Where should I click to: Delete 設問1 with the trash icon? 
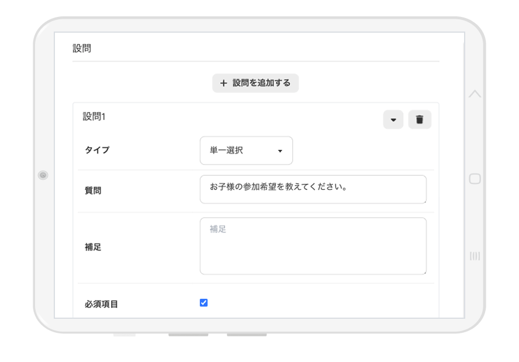click(x=419, y=120)
